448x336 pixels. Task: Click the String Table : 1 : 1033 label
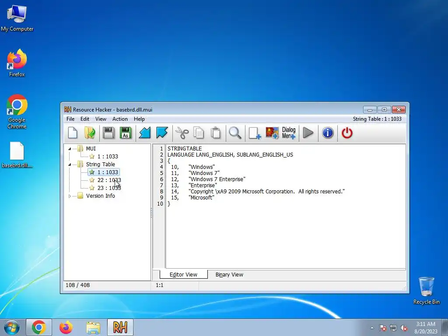tap(377, 119)
